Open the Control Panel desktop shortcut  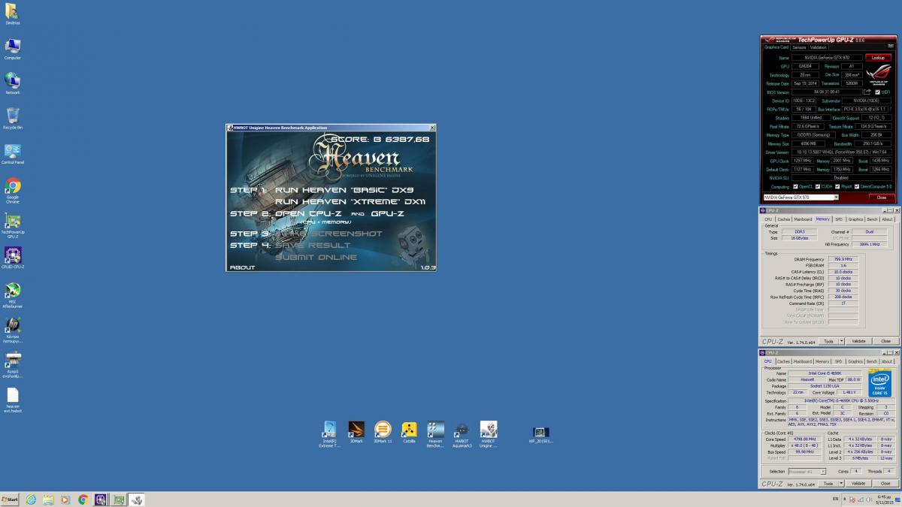(13, 153)
